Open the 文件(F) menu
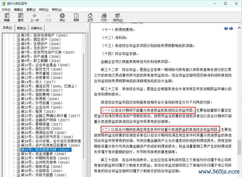This screenshot has height=177, width=242. point(6,10)
